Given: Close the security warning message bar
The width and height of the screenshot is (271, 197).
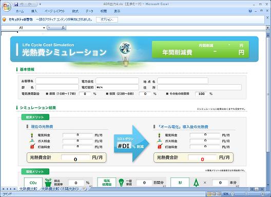Looking at the screenshot, I should [267, 17].
